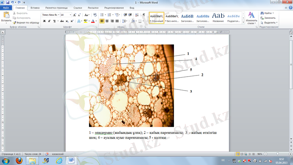The height and width of the screenshot is (165, 293).
Task: Toggle align text left button
Action: [x=102, y=21]
